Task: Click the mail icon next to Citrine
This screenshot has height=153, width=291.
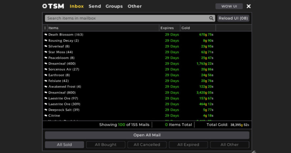Action: [46, 116]
